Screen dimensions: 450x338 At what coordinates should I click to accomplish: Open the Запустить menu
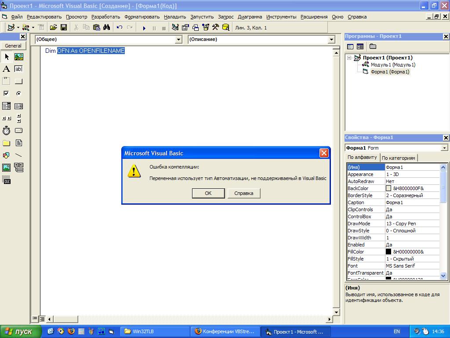(202, 17)
